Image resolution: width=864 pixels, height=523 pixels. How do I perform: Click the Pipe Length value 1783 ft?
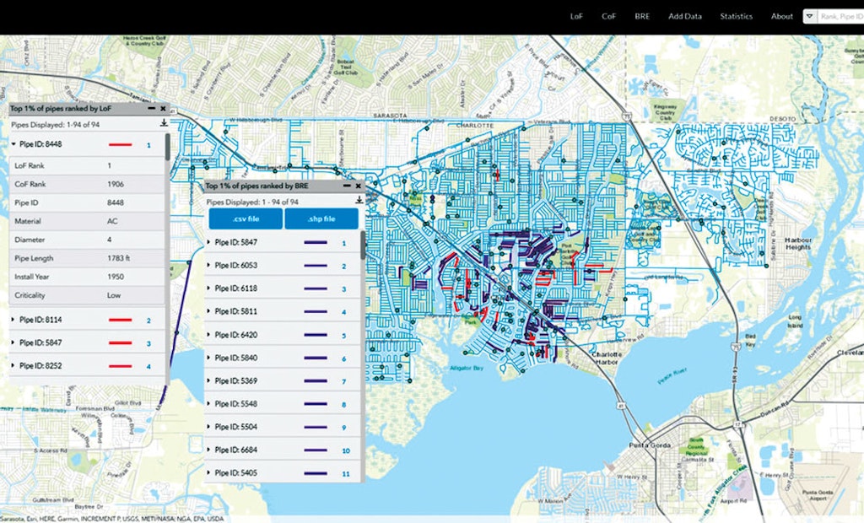[118, 258]
